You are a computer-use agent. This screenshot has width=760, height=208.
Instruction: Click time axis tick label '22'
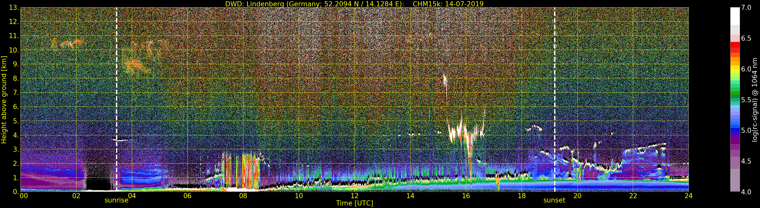[x=633, y=196]
